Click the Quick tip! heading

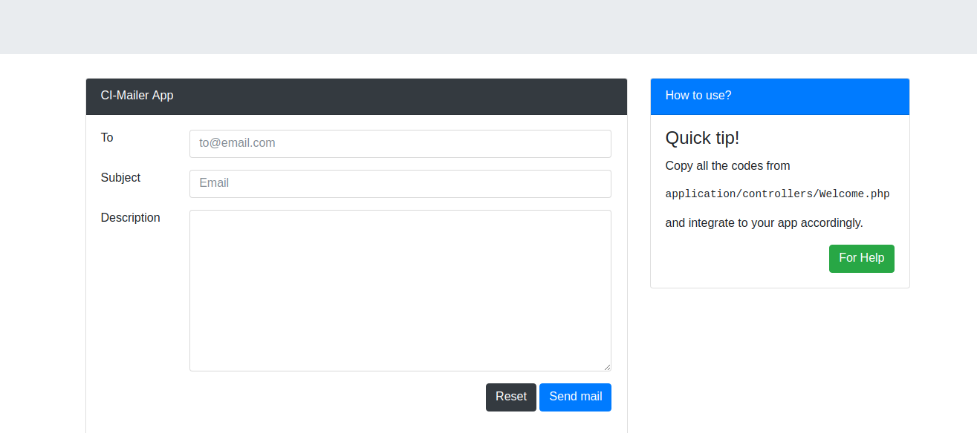pos(702,138)
